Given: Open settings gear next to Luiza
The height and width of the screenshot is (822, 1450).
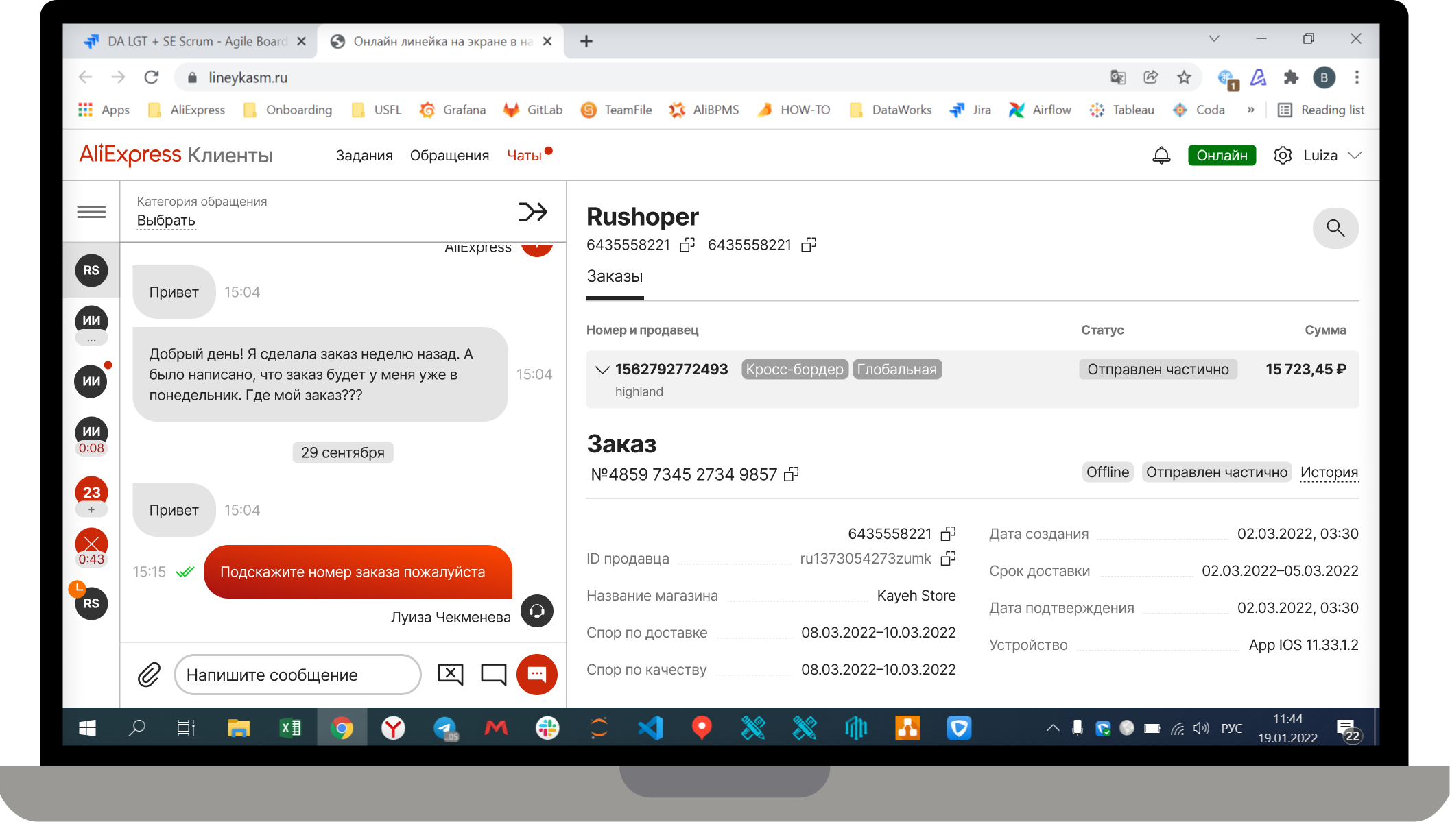Looking at the screenshot, I should pos(1282,156).
